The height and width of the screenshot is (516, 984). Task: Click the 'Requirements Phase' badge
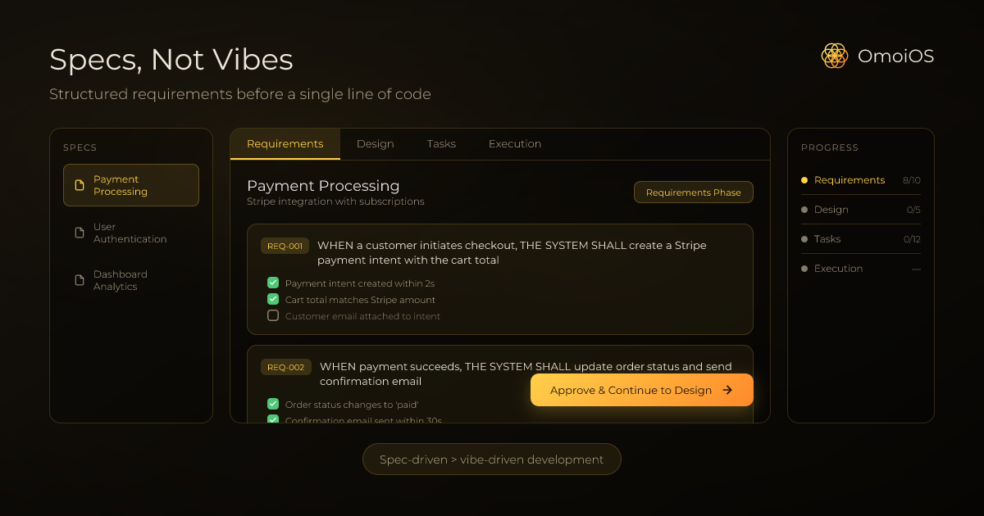point(693,192)
